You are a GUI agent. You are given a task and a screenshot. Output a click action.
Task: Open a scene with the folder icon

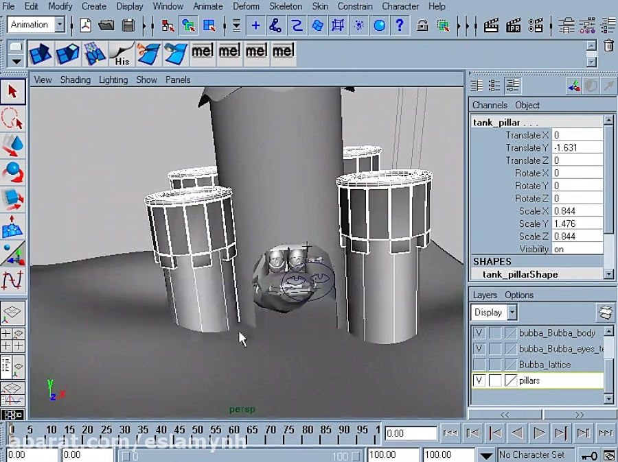pos(106,25)
